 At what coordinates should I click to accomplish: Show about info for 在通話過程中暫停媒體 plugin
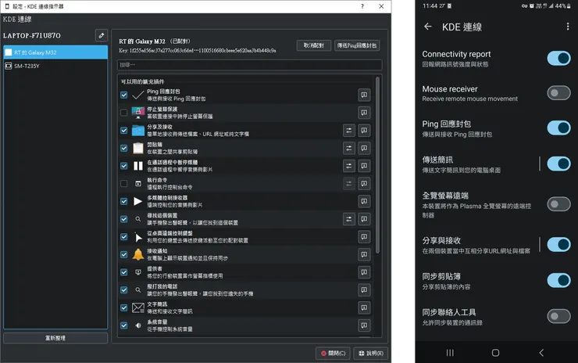pyautogui.click(x=364, y=166)
